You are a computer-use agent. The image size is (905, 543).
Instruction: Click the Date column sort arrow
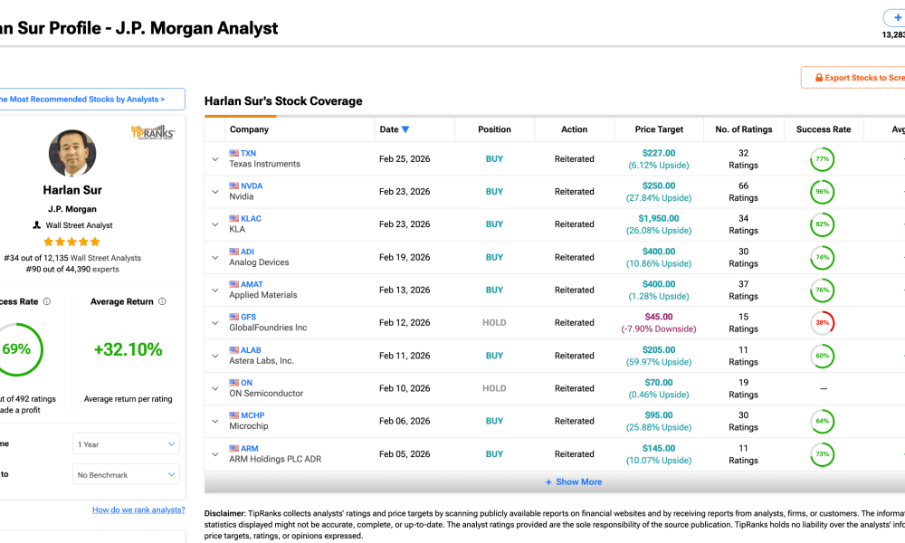405,129
